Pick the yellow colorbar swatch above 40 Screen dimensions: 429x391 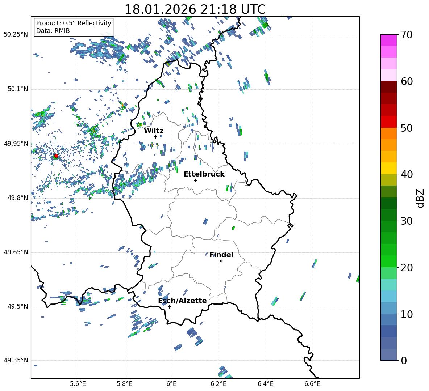[x=389, y=168]
